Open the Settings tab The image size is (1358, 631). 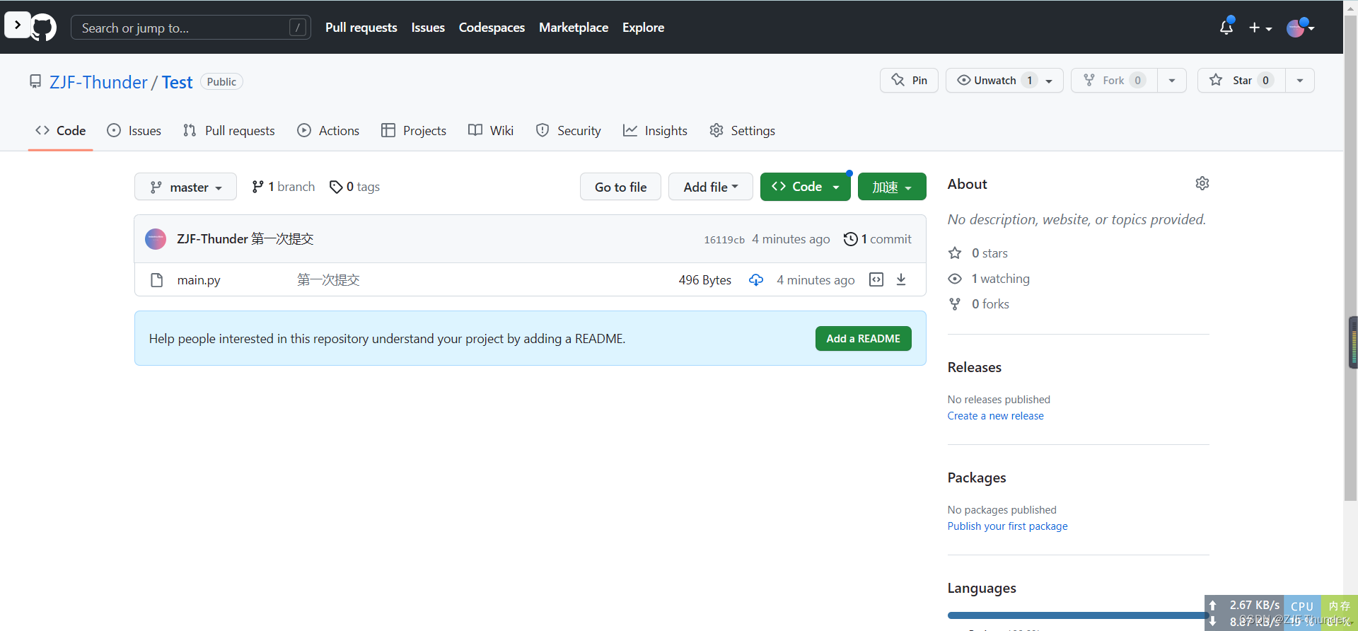coord(743,131)
